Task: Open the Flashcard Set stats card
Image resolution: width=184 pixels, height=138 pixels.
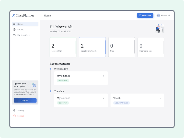Action: 151,47
